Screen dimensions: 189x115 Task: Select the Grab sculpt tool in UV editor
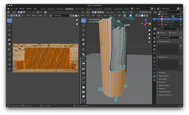(x=10, y=60)
